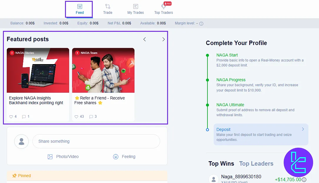Open comments on Explore NAGA Insights post
Screen dimensions: 319x183
pyautogui.click(x=24, y=117)
